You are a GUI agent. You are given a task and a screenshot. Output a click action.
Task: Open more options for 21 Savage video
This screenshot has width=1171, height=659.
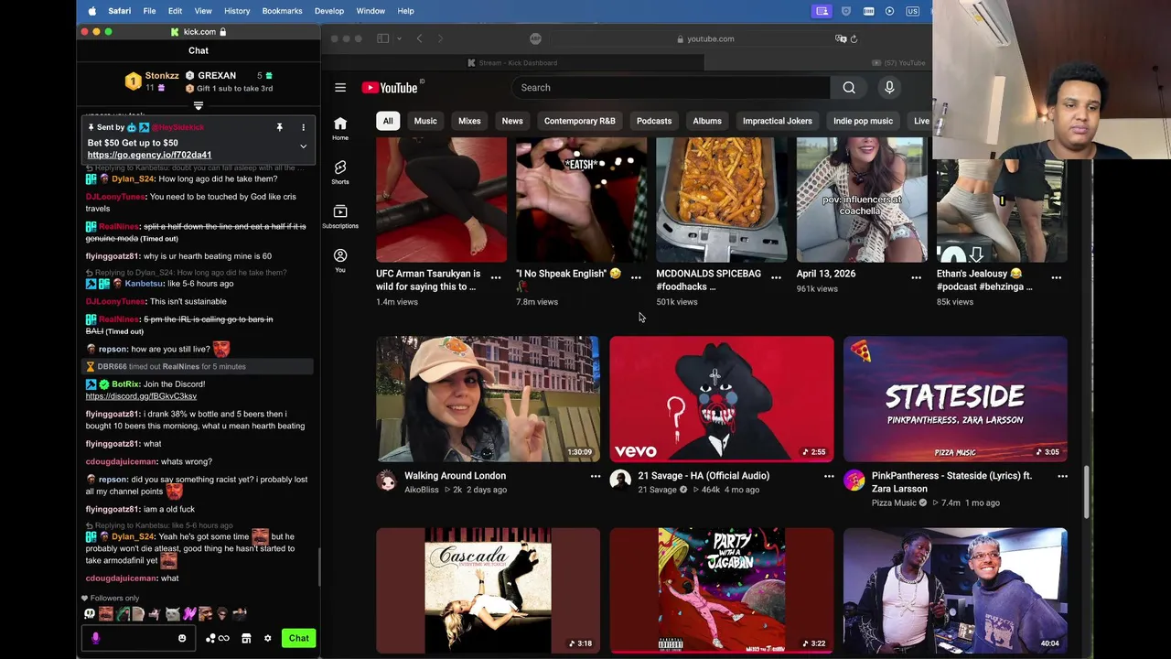coord(829,476)
